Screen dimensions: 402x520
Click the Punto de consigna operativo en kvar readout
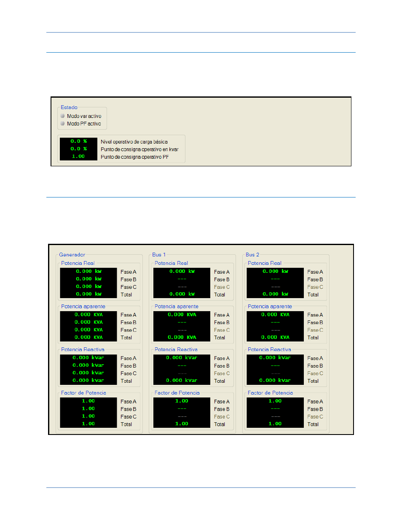pyautogui.click(x=78, y=149)
